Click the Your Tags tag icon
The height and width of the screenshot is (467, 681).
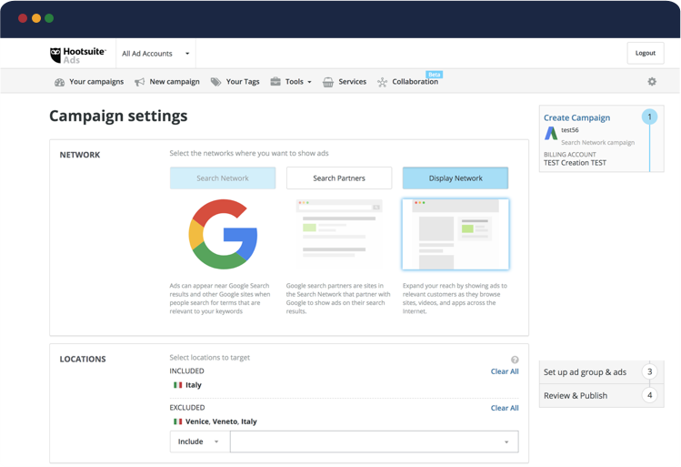click(x=215, y=82)
